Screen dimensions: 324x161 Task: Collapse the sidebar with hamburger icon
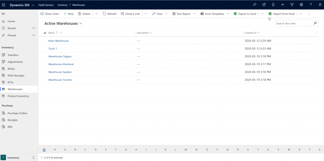tap(3, 14)
